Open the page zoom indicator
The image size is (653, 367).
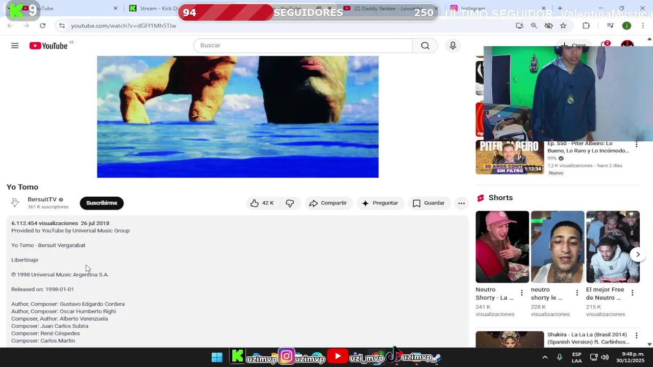click(x=534, y=25)
